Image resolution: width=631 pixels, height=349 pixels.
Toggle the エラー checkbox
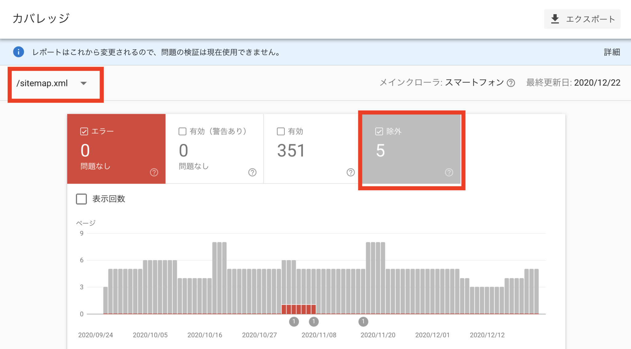(x=84, y=131)
